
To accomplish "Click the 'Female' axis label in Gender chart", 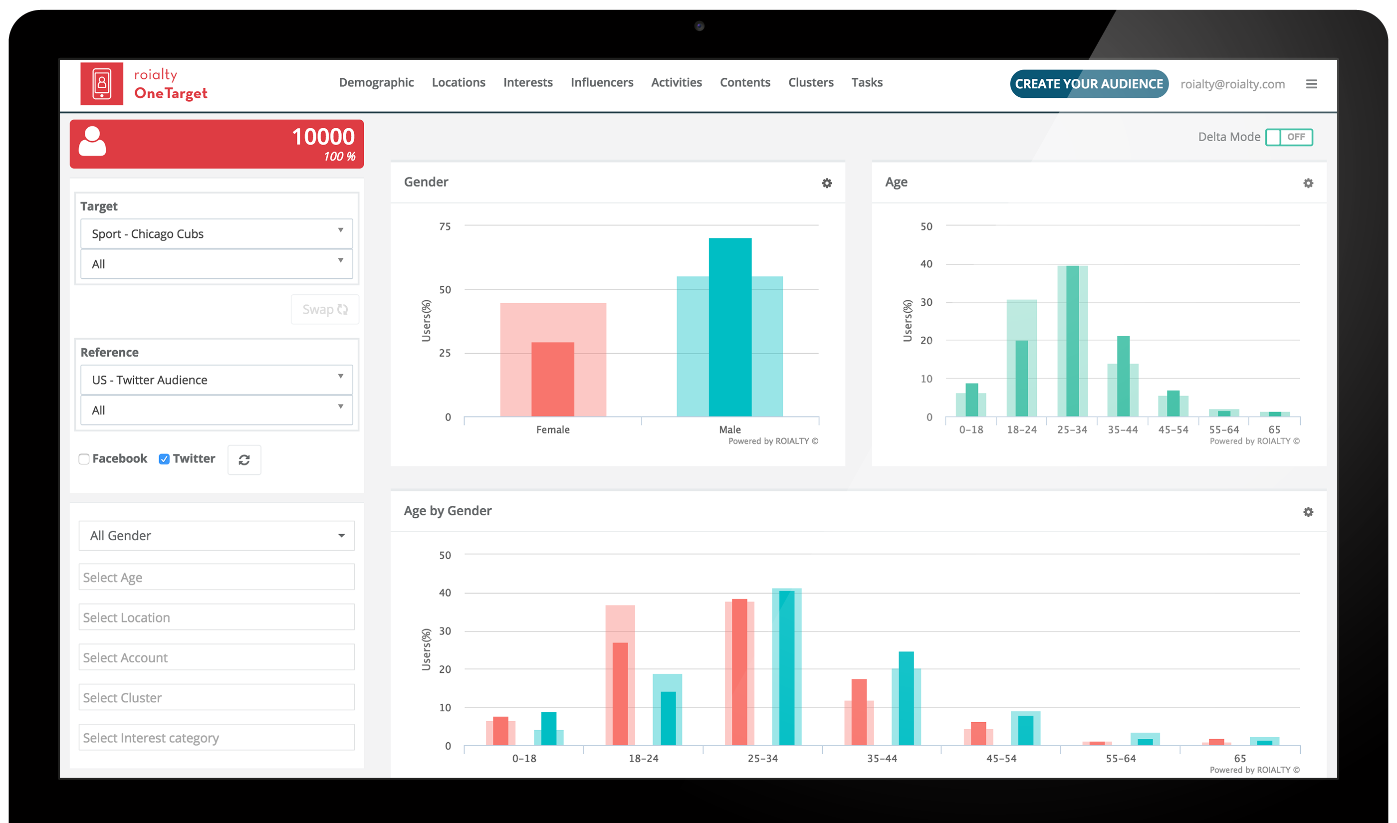I will tap(552, 430).
